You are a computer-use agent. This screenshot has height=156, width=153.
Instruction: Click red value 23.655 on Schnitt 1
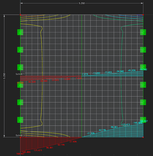55,80
